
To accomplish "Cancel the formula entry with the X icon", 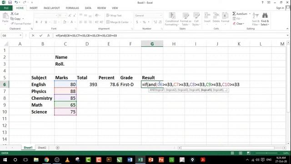I will coord(33,36).
